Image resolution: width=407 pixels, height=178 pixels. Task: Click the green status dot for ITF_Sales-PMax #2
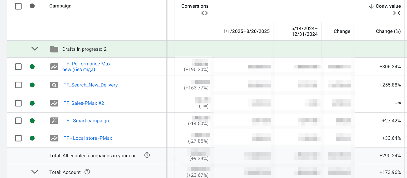pos(32,103)
